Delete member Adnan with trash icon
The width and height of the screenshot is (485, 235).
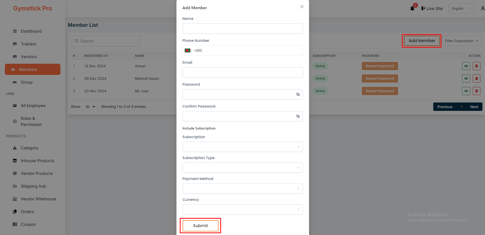[x=476, y=66]
